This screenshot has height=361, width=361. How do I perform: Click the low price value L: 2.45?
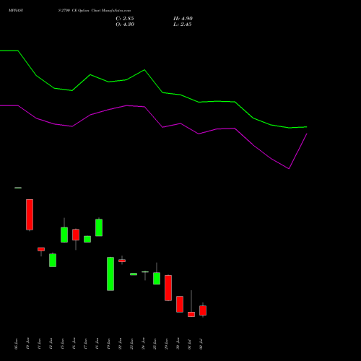click(x=183, y=25)
